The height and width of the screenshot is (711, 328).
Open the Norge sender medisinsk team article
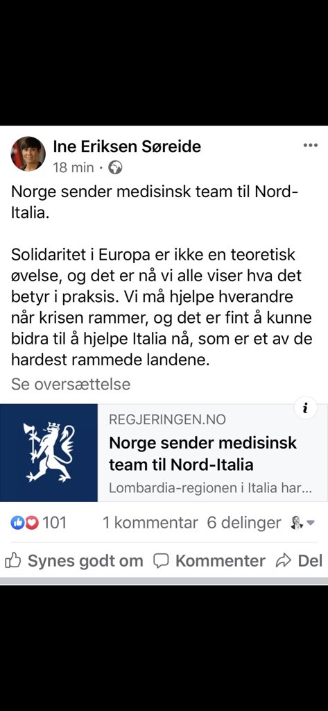tap(203, 454)
